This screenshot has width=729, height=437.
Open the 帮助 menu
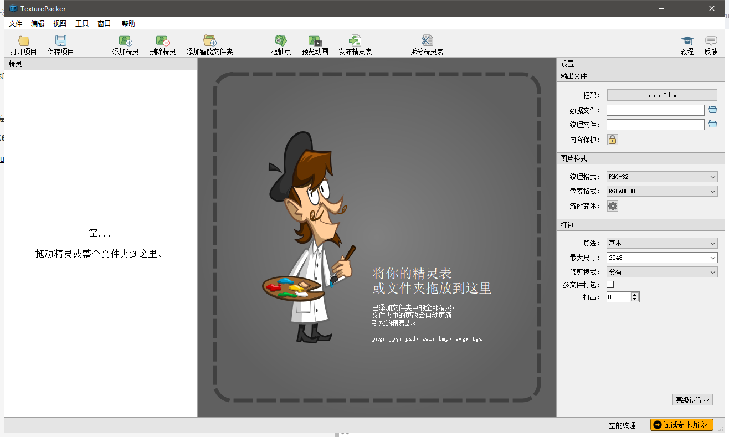pyautogui.click(x=128, y=24)
